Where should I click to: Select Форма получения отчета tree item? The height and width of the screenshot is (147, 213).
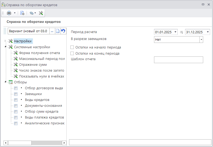(39, 53)
